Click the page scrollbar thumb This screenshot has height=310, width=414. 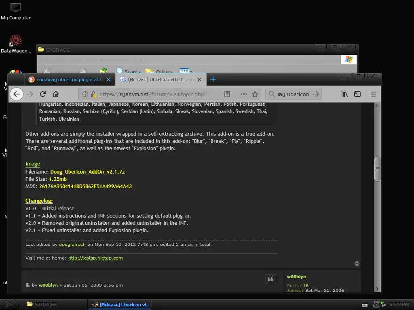pyautogui.click(x=377, y=169)
